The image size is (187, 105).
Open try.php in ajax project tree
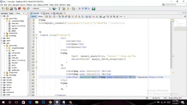click(x=14, y=68)
